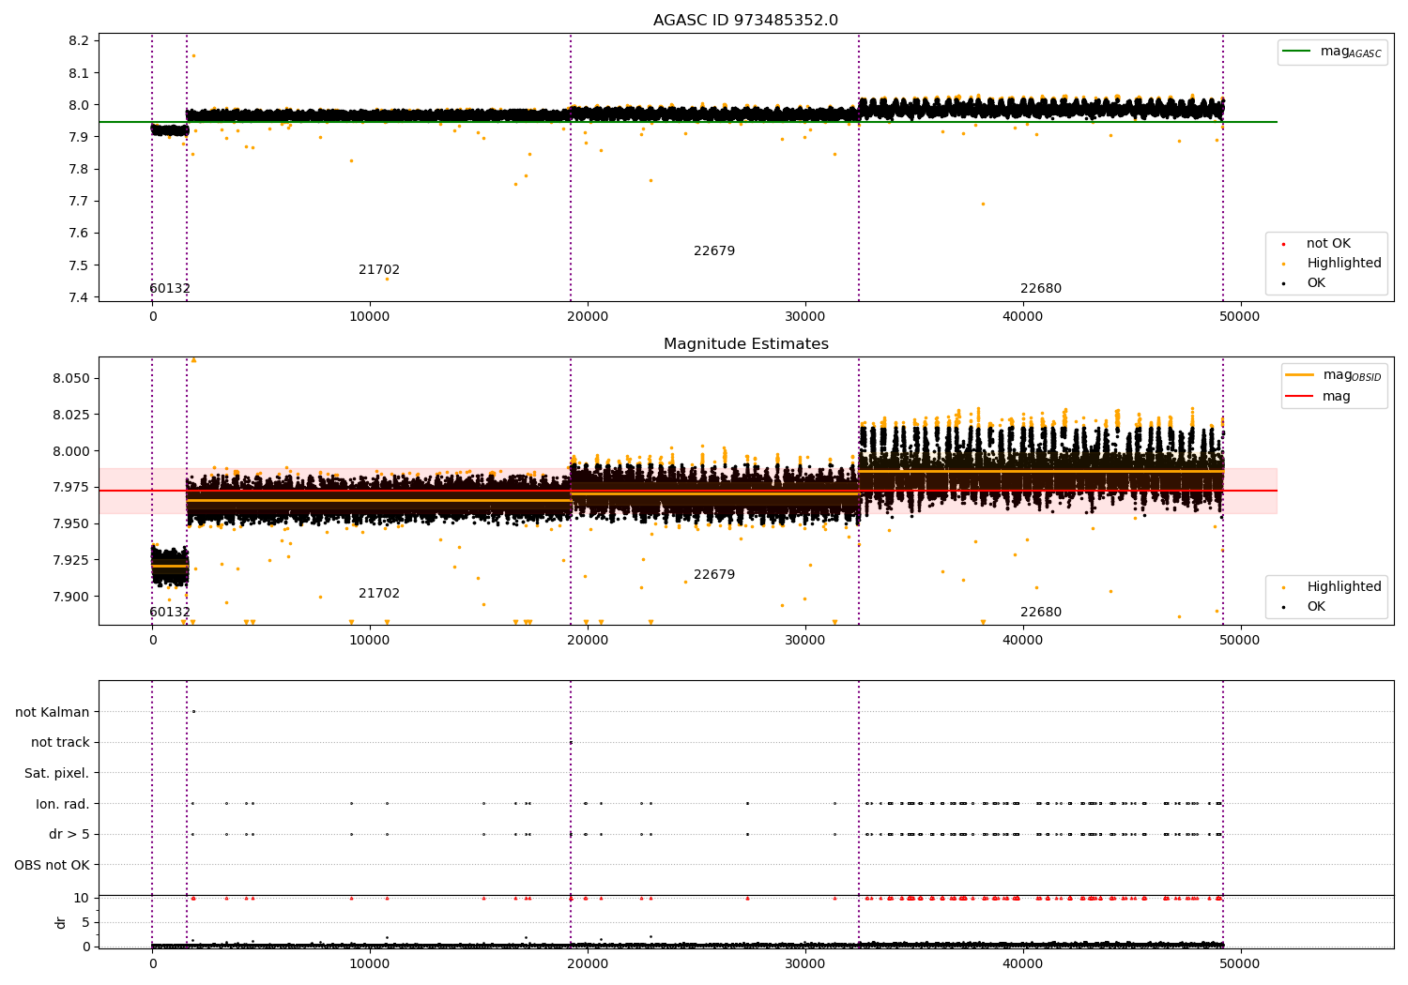Screen dimensions: 1408x985
Task: Click y-axis tick 7.8 in top plot
Action: click(80, 170)
